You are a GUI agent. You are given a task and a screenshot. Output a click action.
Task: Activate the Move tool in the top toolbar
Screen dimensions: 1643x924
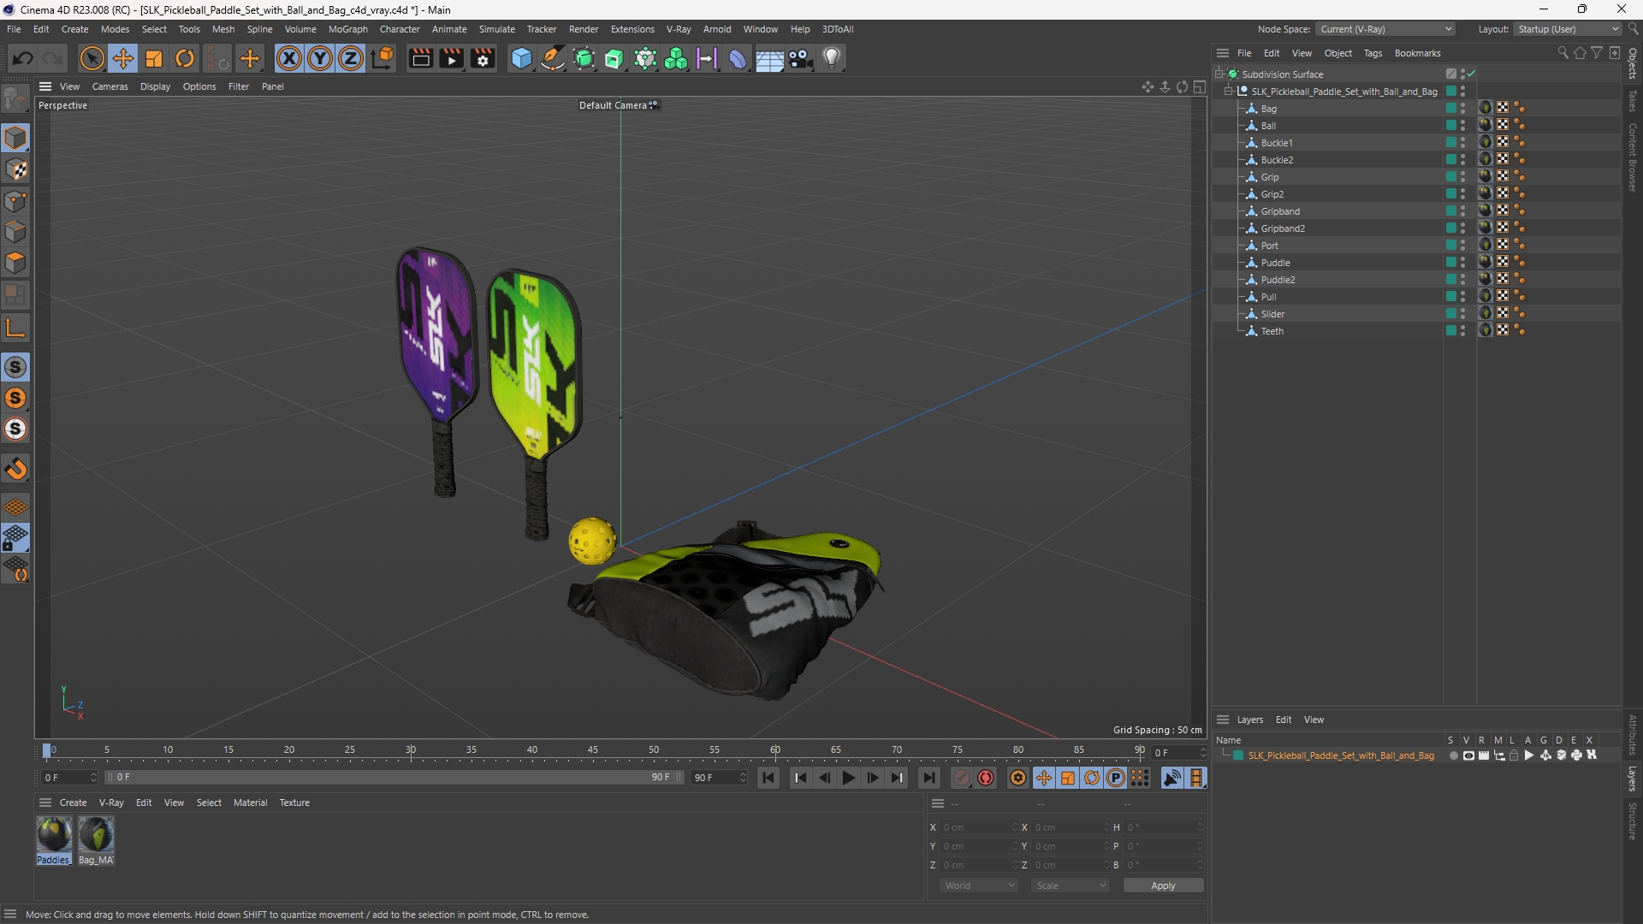(x=123, y=58)
